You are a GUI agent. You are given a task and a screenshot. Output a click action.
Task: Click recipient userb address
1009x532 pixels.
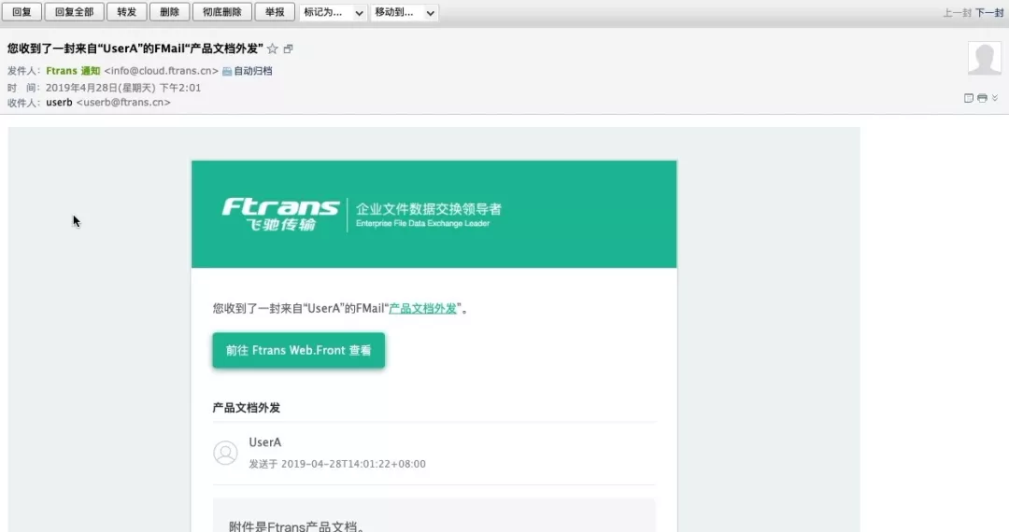(123, 102)
